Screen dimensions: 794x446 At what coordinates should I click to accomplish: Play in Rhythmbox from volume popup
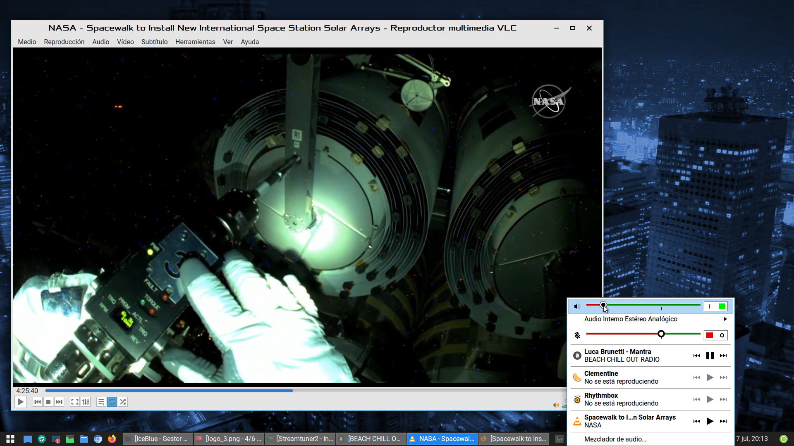(x=710, y=399)
